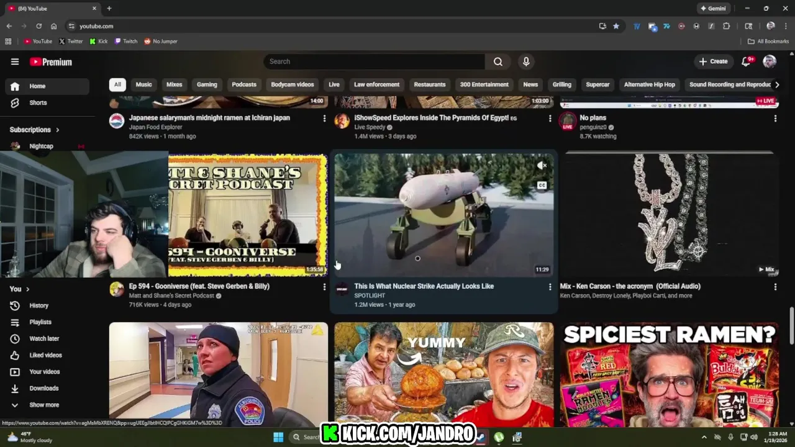Image resolution: width=795 pixels, height=447 pixels.
Task: Select the Restaurants category chip
Action: point(430,84)
